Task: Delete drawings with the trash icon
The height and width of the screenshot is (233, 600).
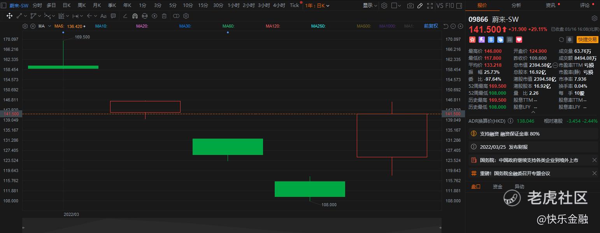Action: 164,16
